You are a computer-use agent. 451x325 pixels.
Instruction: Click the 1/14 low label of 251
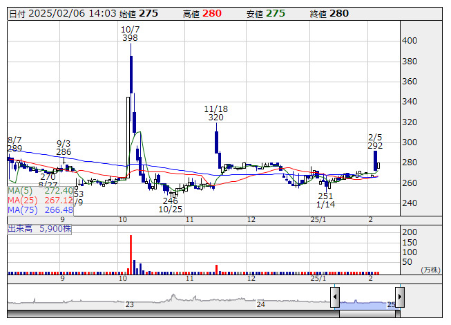click(x=325, y=201)
